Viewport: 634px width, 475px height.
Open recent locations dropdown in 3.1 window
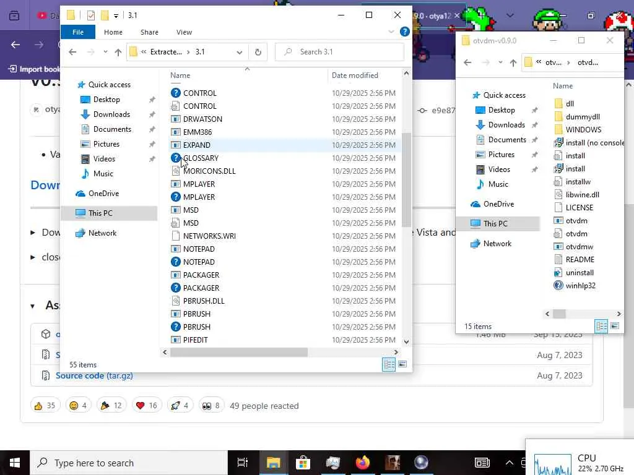[105, 52]
